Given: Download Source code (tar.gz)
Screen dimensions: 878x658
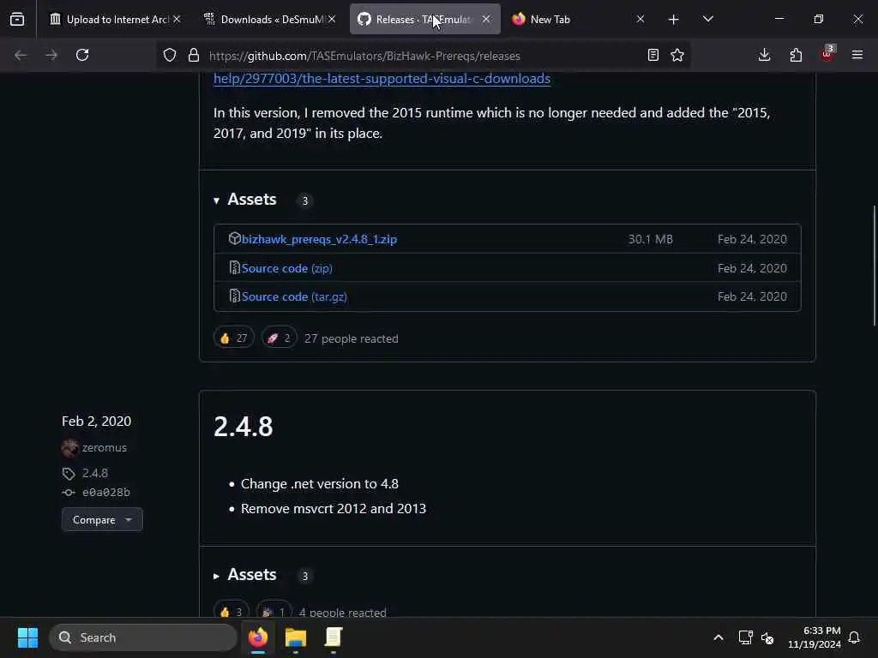Looking at the screenshot, I should [x=295, y=296].
